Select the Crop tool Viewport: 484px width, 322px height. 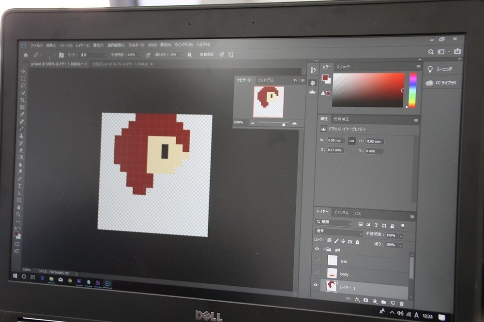coord(22,100)
